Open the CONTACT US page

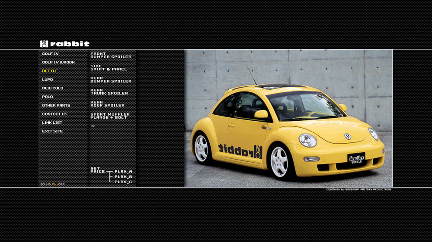pos(55,114)
